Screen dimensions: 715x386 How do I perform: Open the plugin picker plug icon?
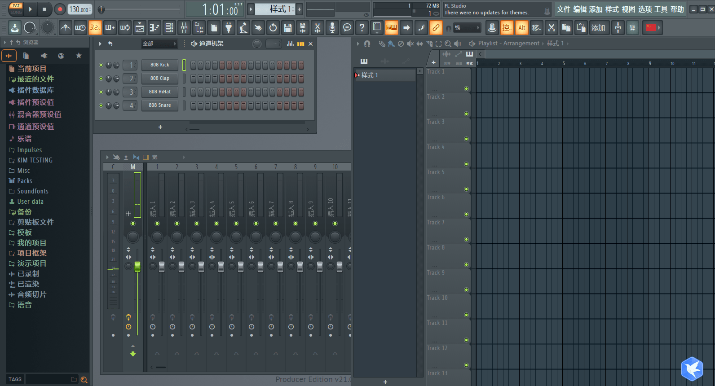coord(229,28)
